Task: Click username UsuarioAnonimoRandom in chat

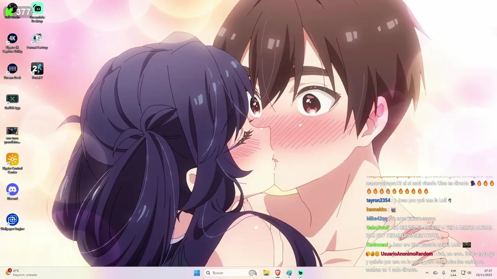Action: [x=407, y=254]
